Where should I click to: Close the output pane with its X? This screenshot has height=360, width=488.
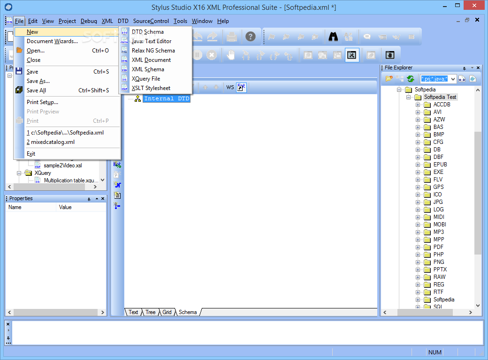coord(8,324)
